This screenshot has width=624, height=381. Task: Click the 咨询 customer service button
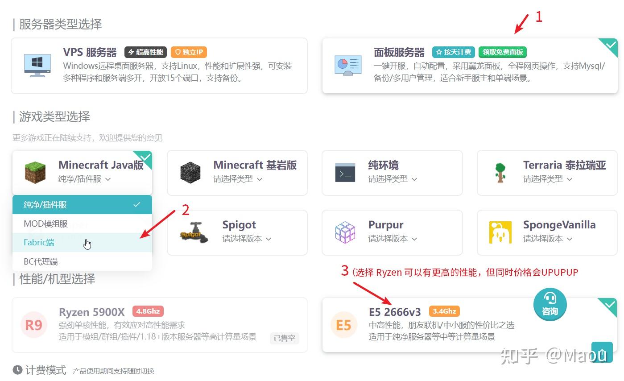click(550, 305)
